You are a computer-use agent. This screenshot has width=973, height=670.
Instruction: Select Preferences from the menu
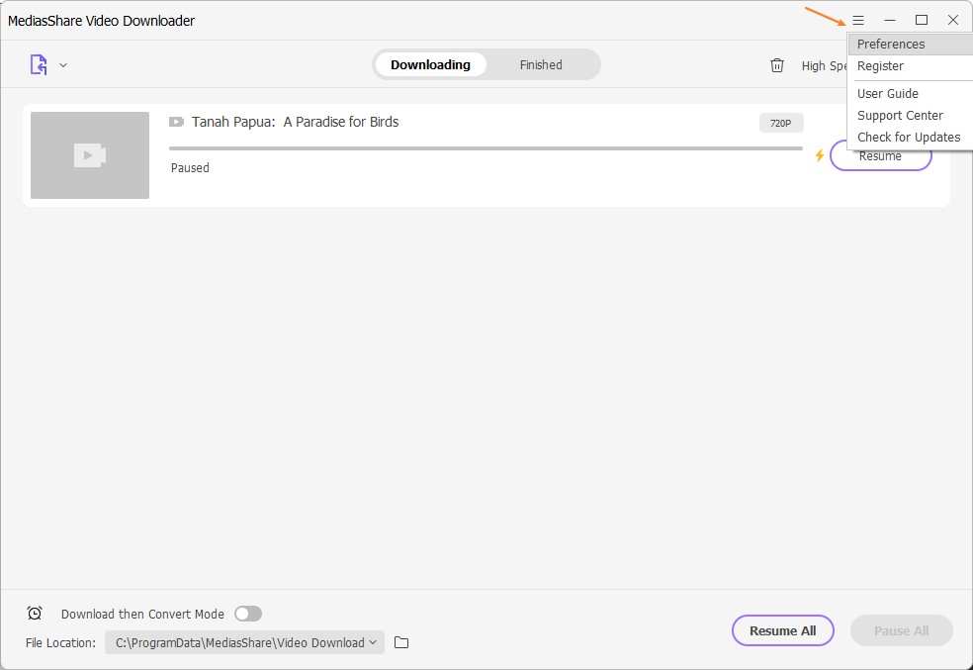(x=891, y=45)
